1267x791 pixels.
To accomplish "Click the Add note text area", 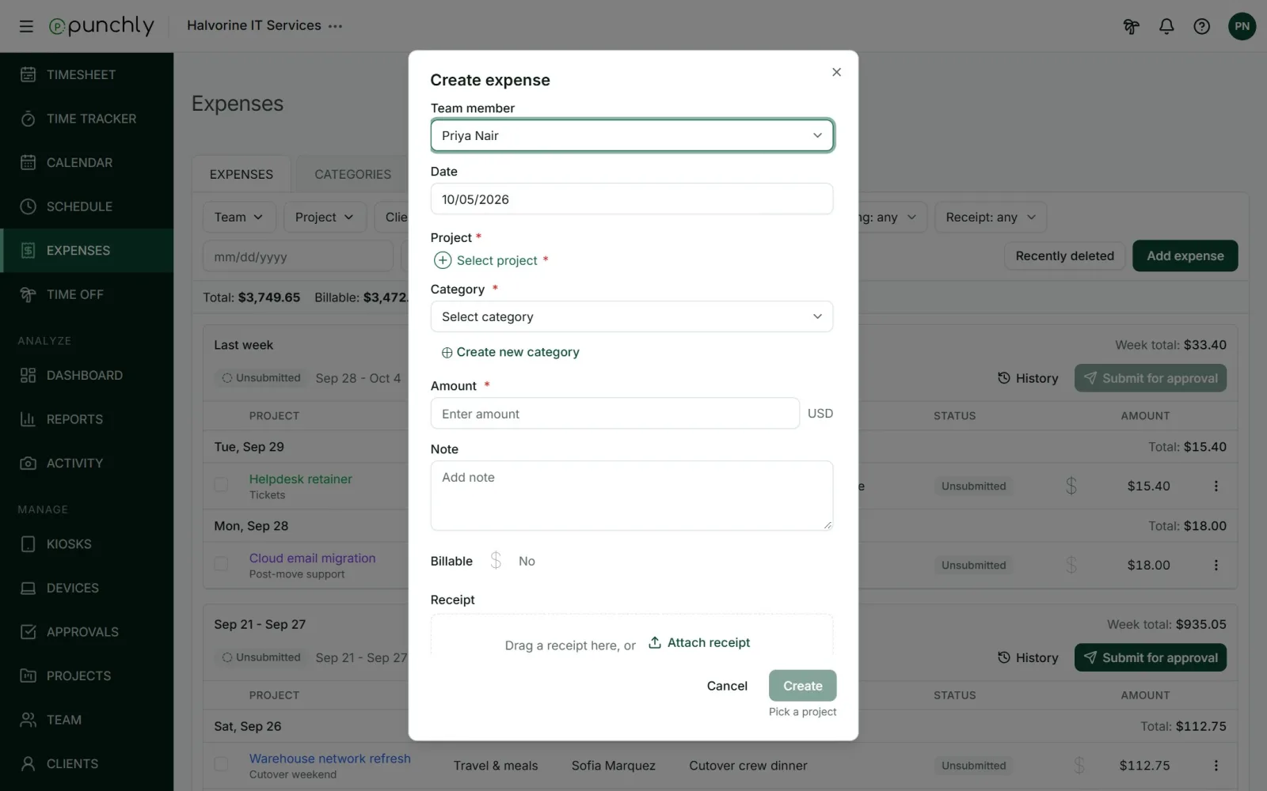I will pos(632,496).
